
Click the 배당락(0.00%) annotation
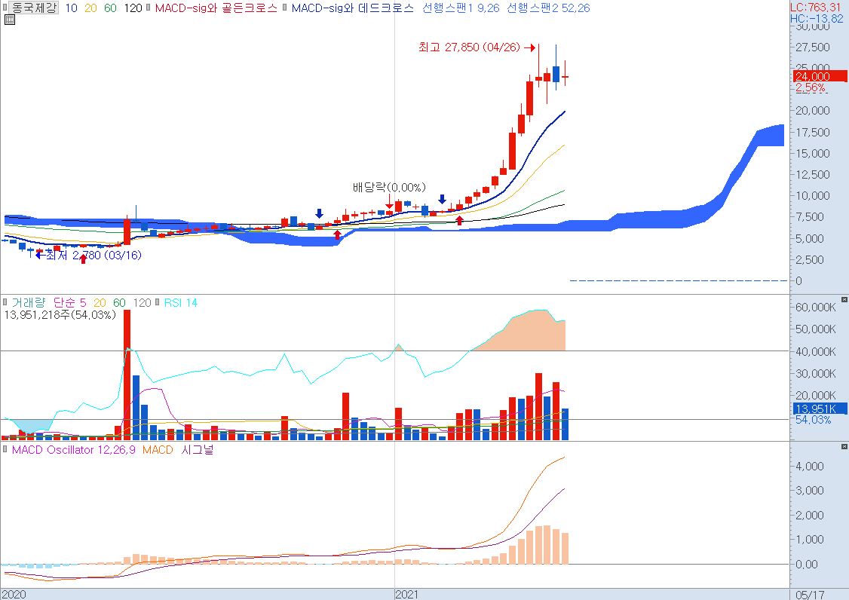389,188
